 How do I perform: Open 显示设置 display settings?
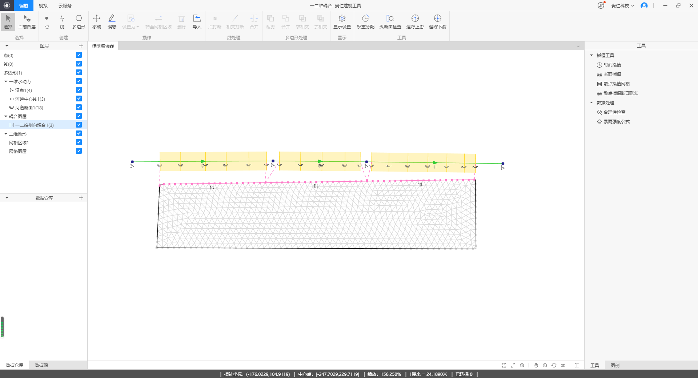click(x=342, y=21)
